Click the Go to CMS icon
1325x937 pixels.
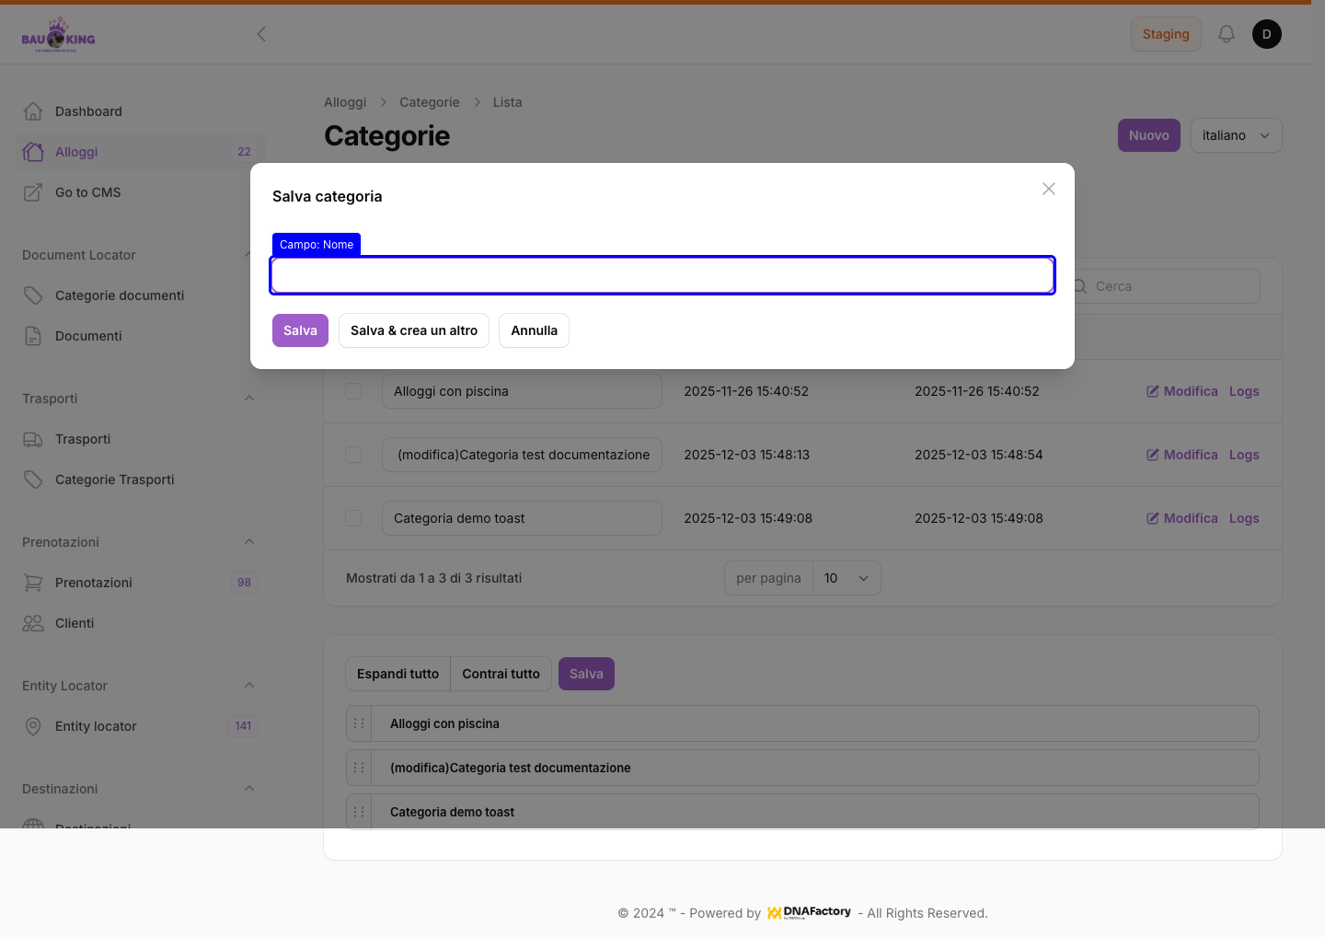coord(33,192)
